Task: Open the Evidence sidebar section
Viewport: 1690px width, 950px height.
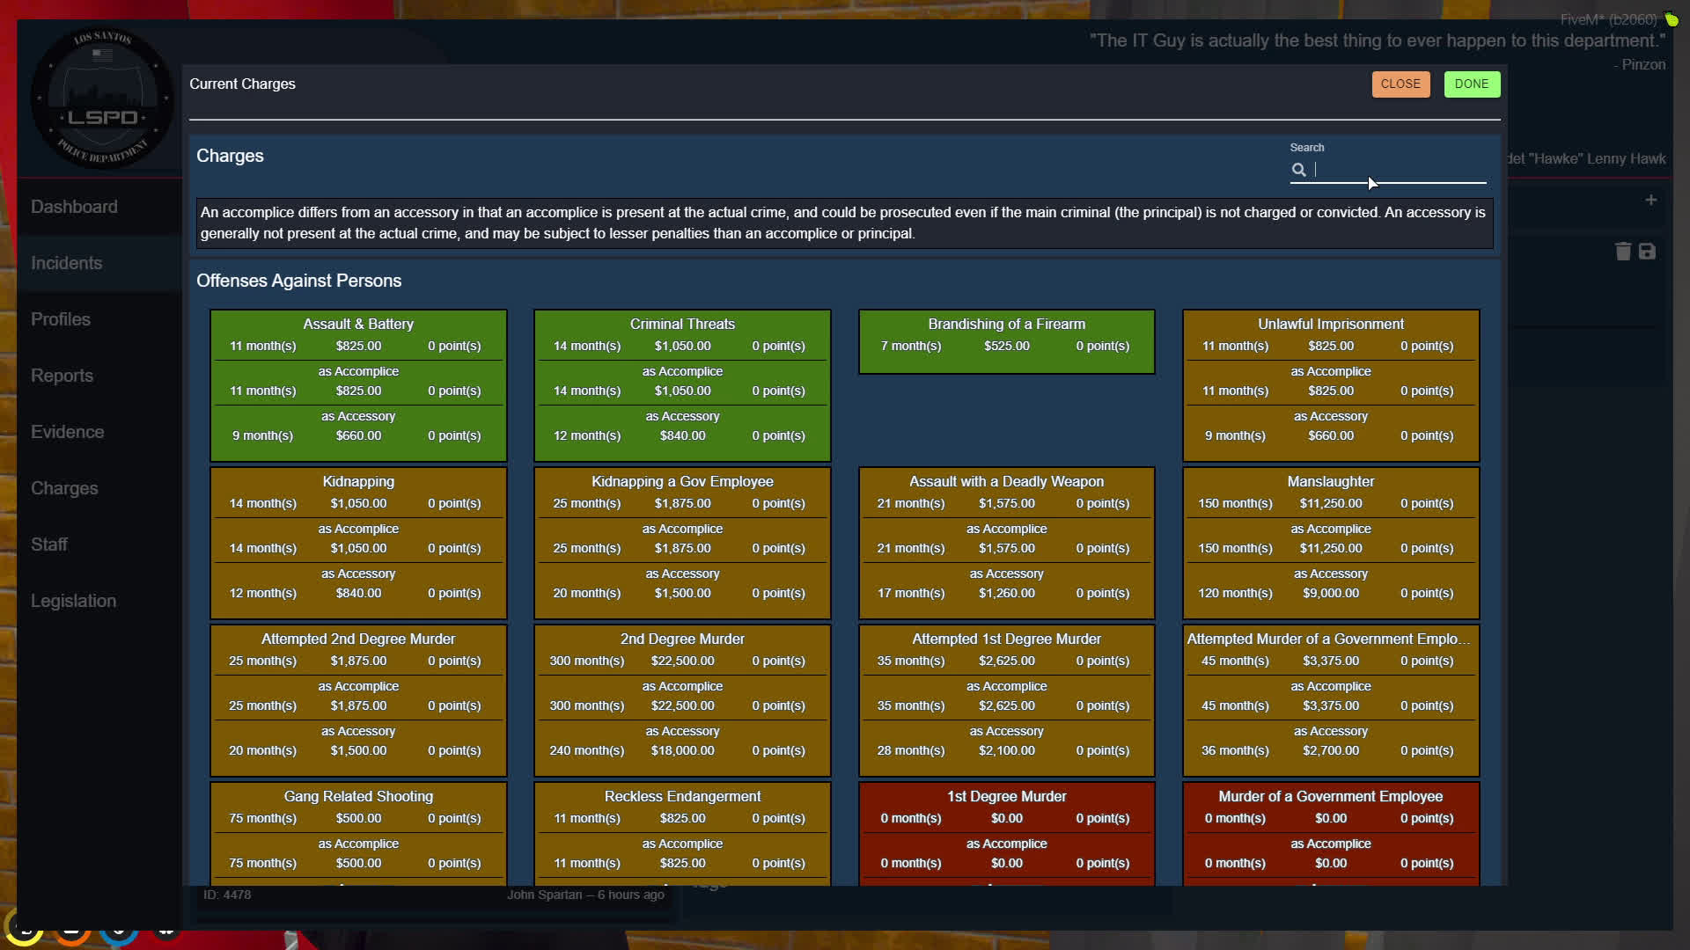Action: pos(67,432)
